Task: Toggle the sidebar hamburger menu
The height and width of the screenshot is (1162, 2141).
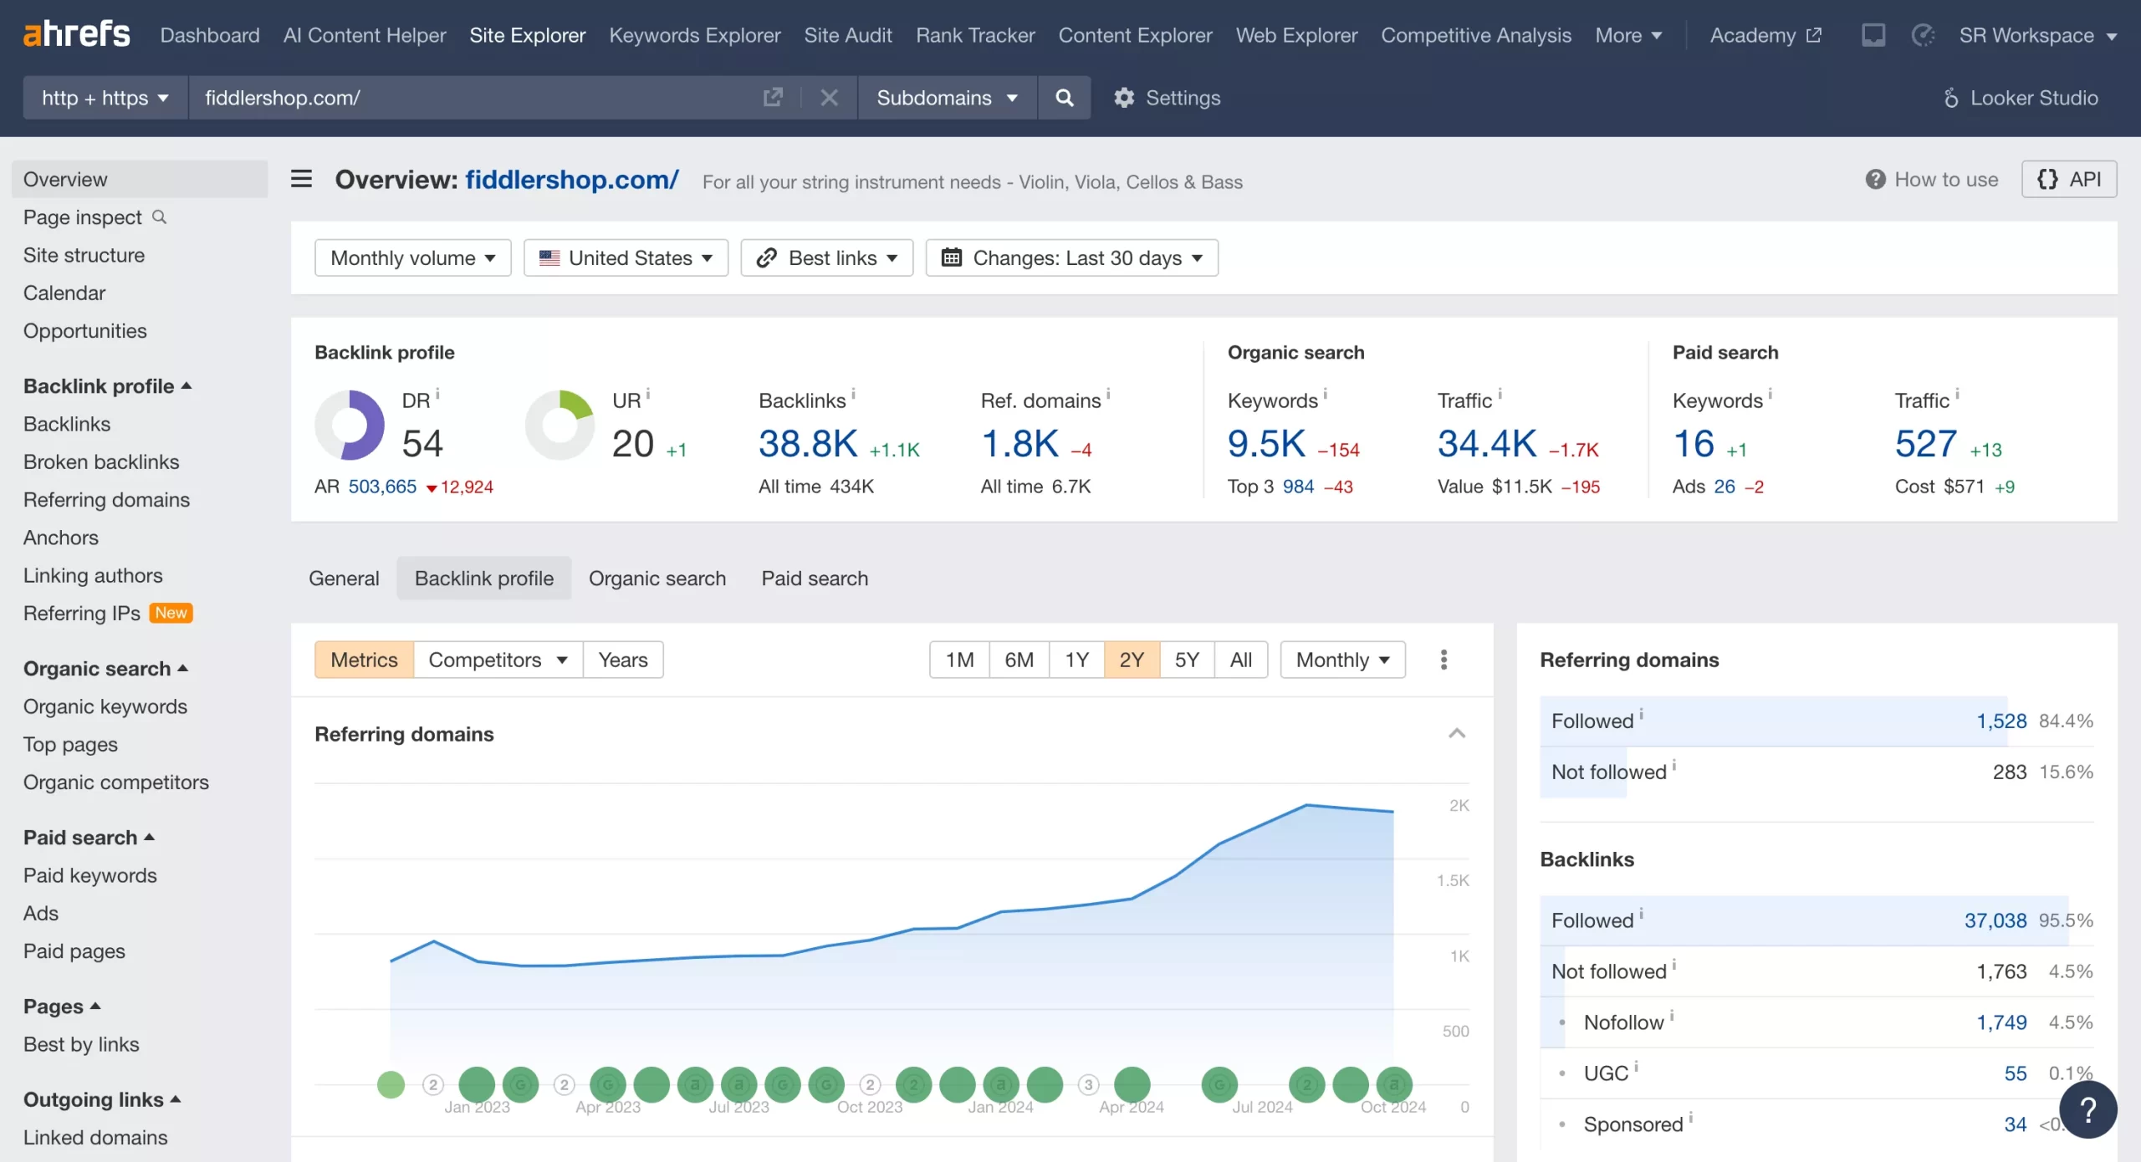Action: (x=301, y=179)
